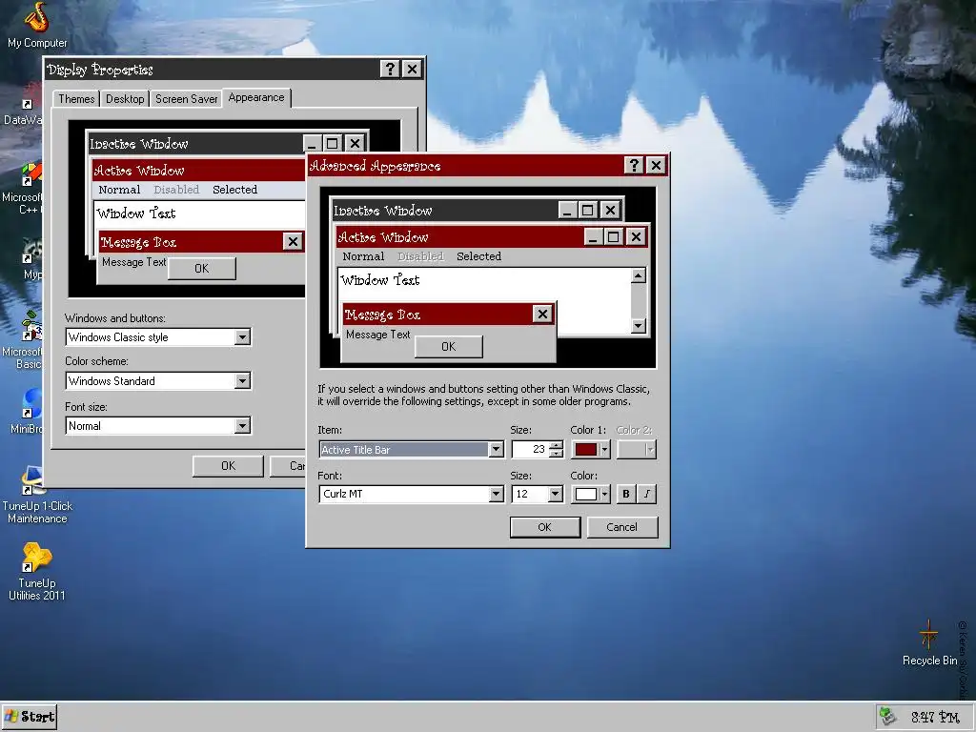Click the help question mark in Display Properties
The image size is (976, 732).
tap(390, 69)
